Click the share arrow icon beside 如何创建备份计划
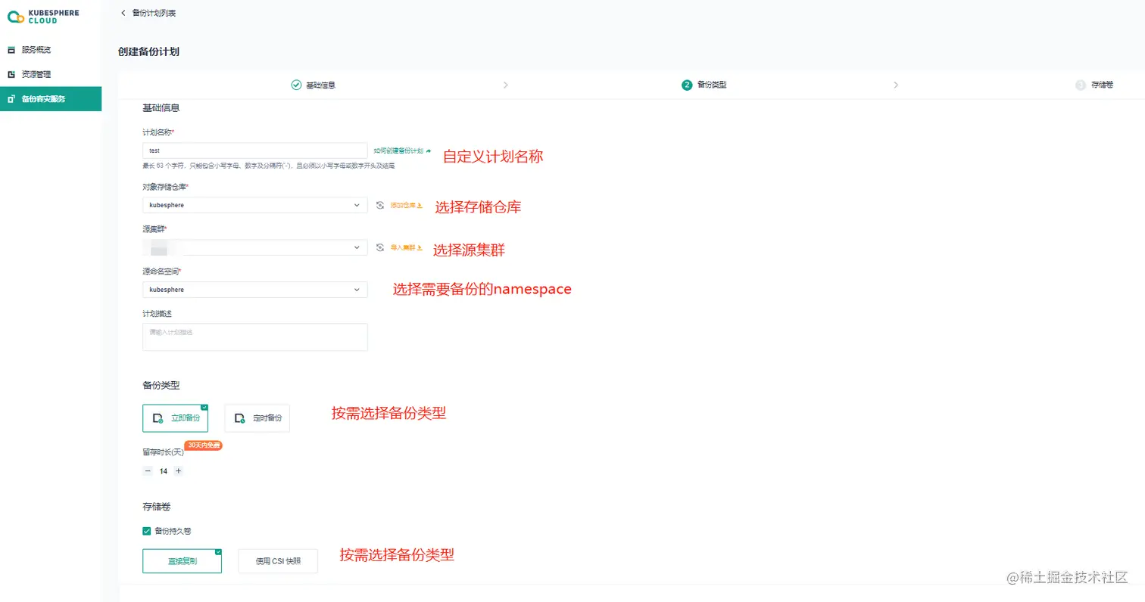The image size is (1145, 602). click(x=429, y=151)
